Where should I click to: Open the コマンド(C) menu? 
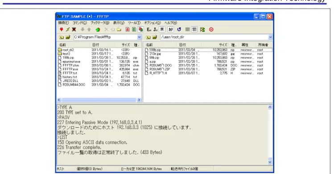pyautogui.click(x=80, y=23)
